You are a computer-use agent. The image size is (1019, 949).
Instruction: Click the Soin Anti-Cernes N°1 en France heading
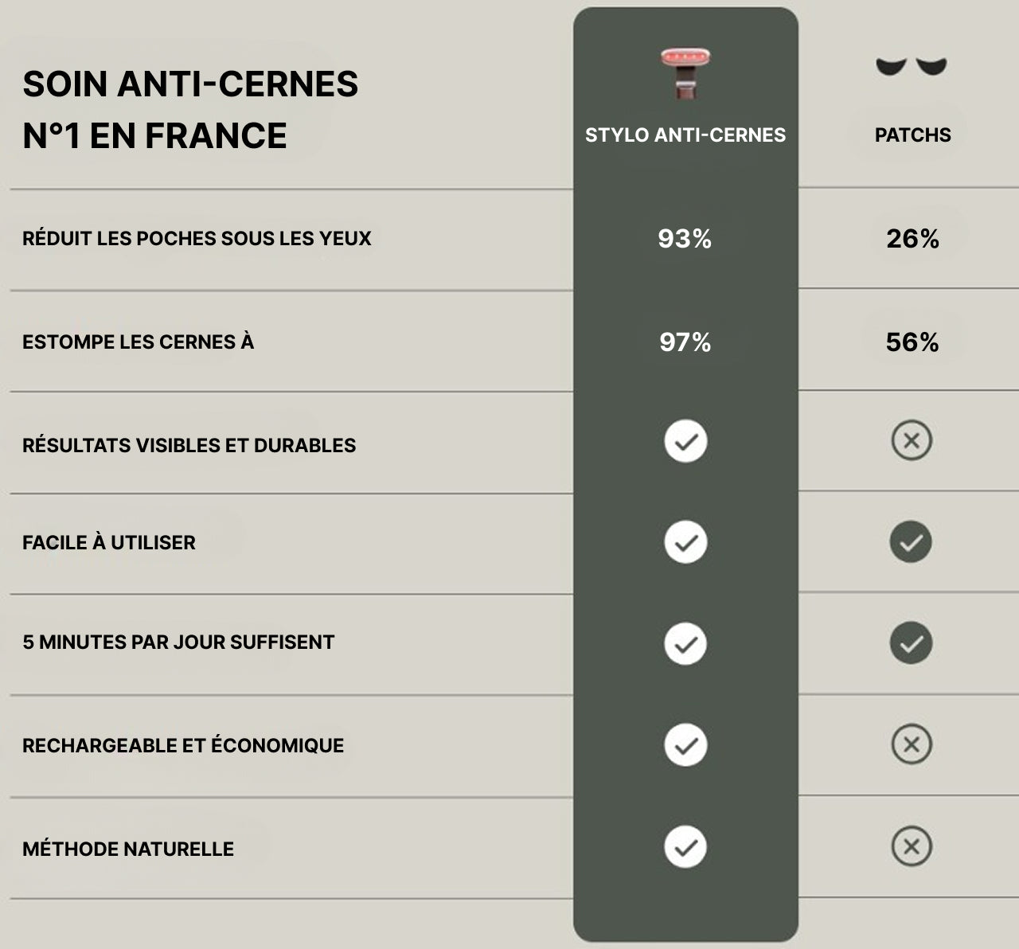point(190,110)
